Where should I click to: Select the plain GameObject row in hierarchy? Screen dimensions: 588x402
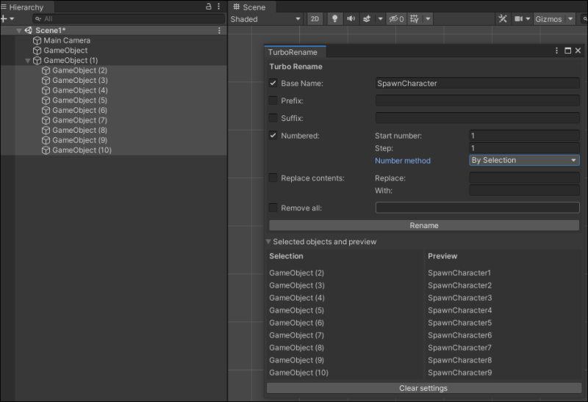pyautogui.click(x=65, y=51)
